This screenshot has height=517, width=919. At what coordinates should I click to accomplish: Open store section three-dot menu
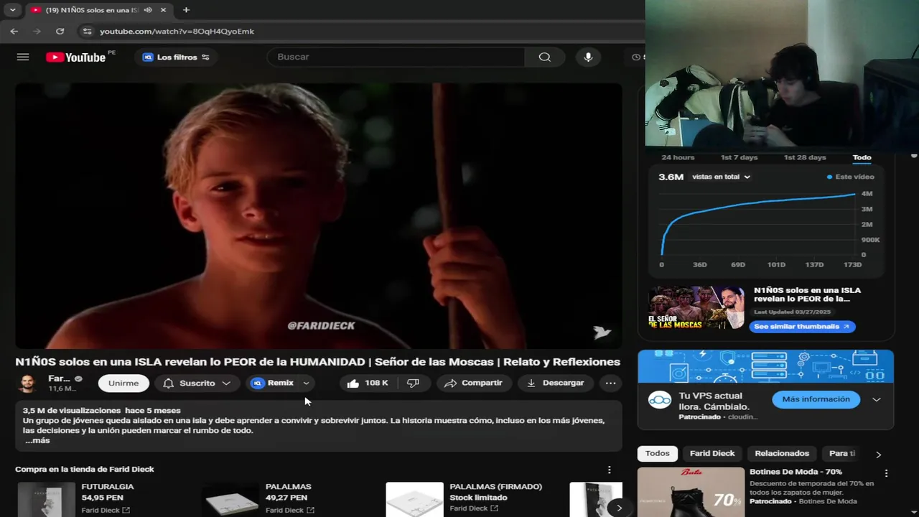pos(609,470)
